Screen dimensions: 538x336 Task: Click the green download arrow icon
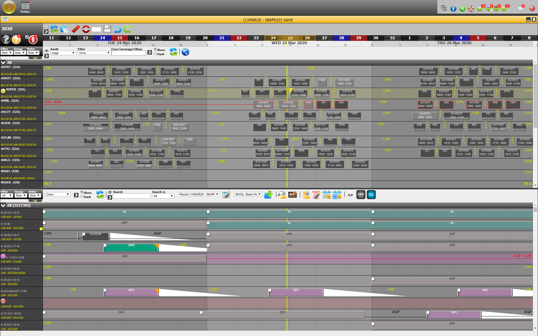tap(268, 195)
